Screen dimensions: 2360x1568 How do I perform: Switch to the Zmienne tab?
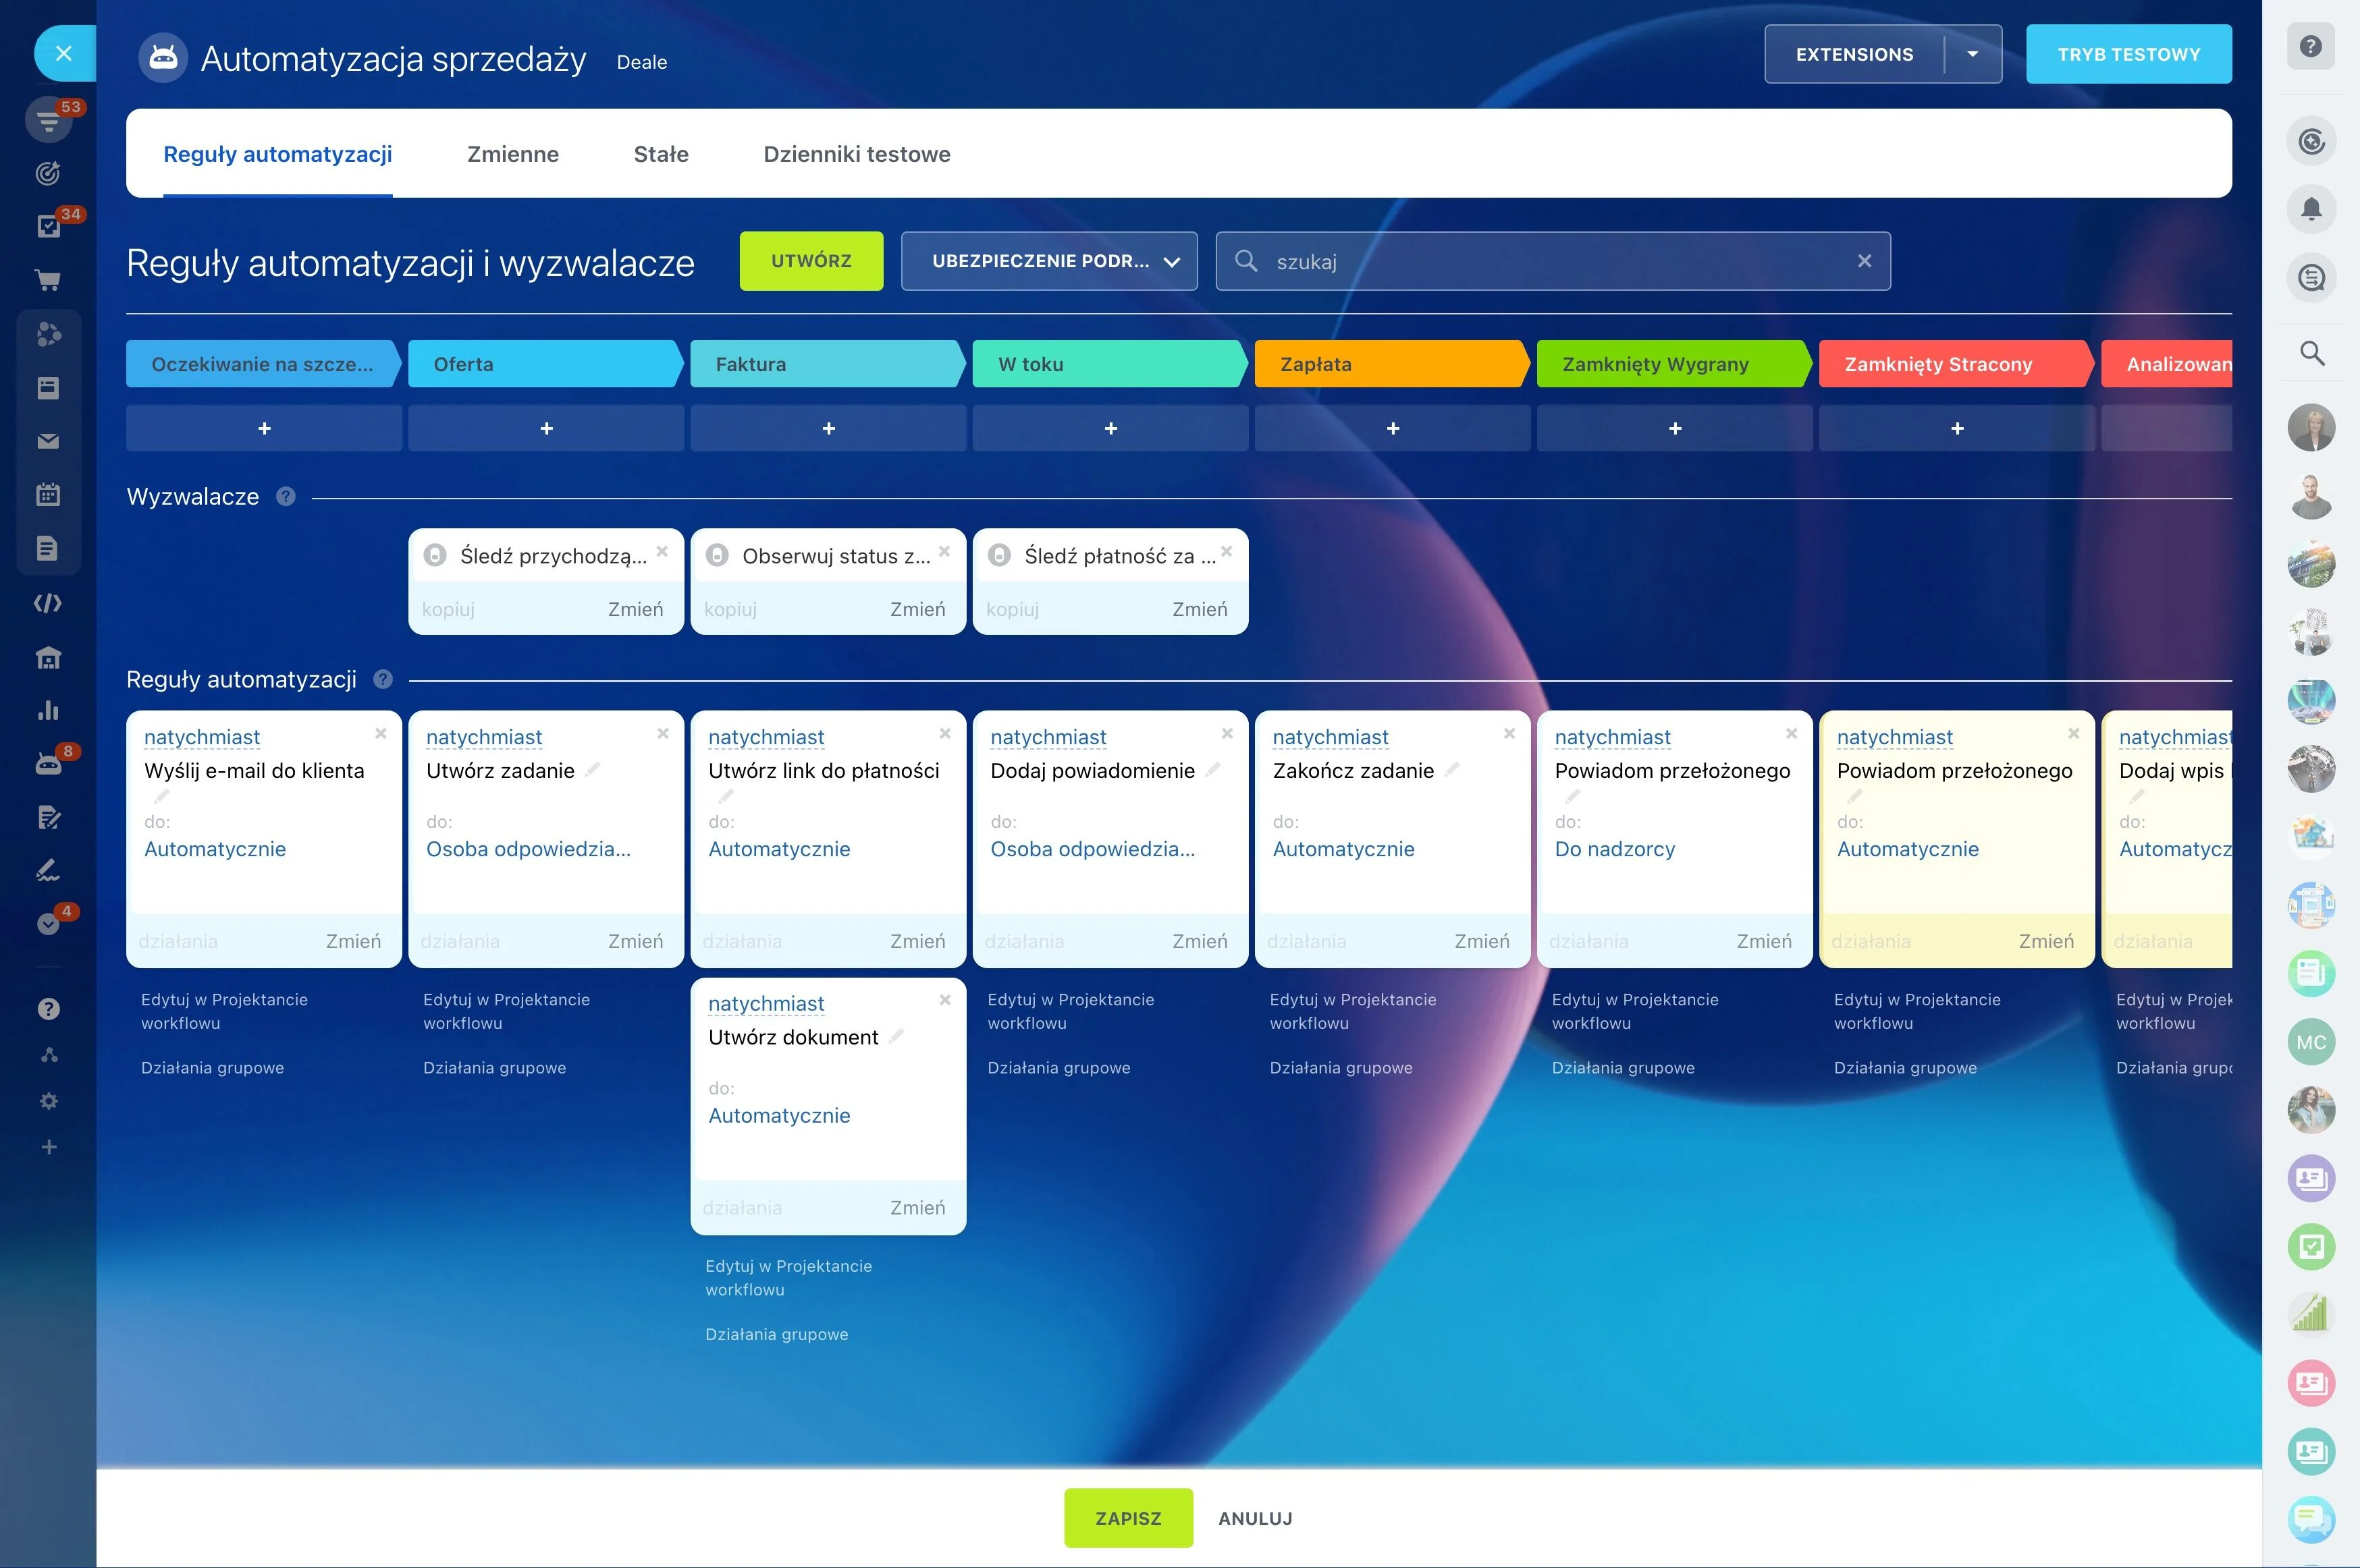513,154
